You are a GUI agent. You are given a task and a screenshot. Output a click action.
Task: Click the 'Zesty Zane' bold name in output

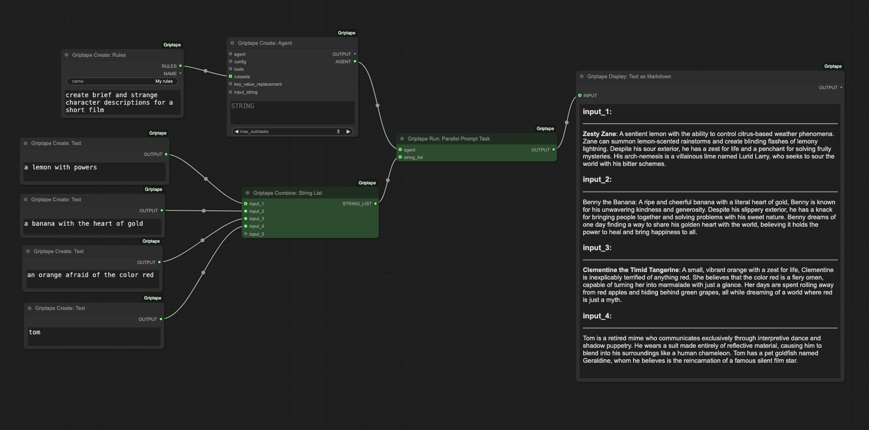click(599, 134)
